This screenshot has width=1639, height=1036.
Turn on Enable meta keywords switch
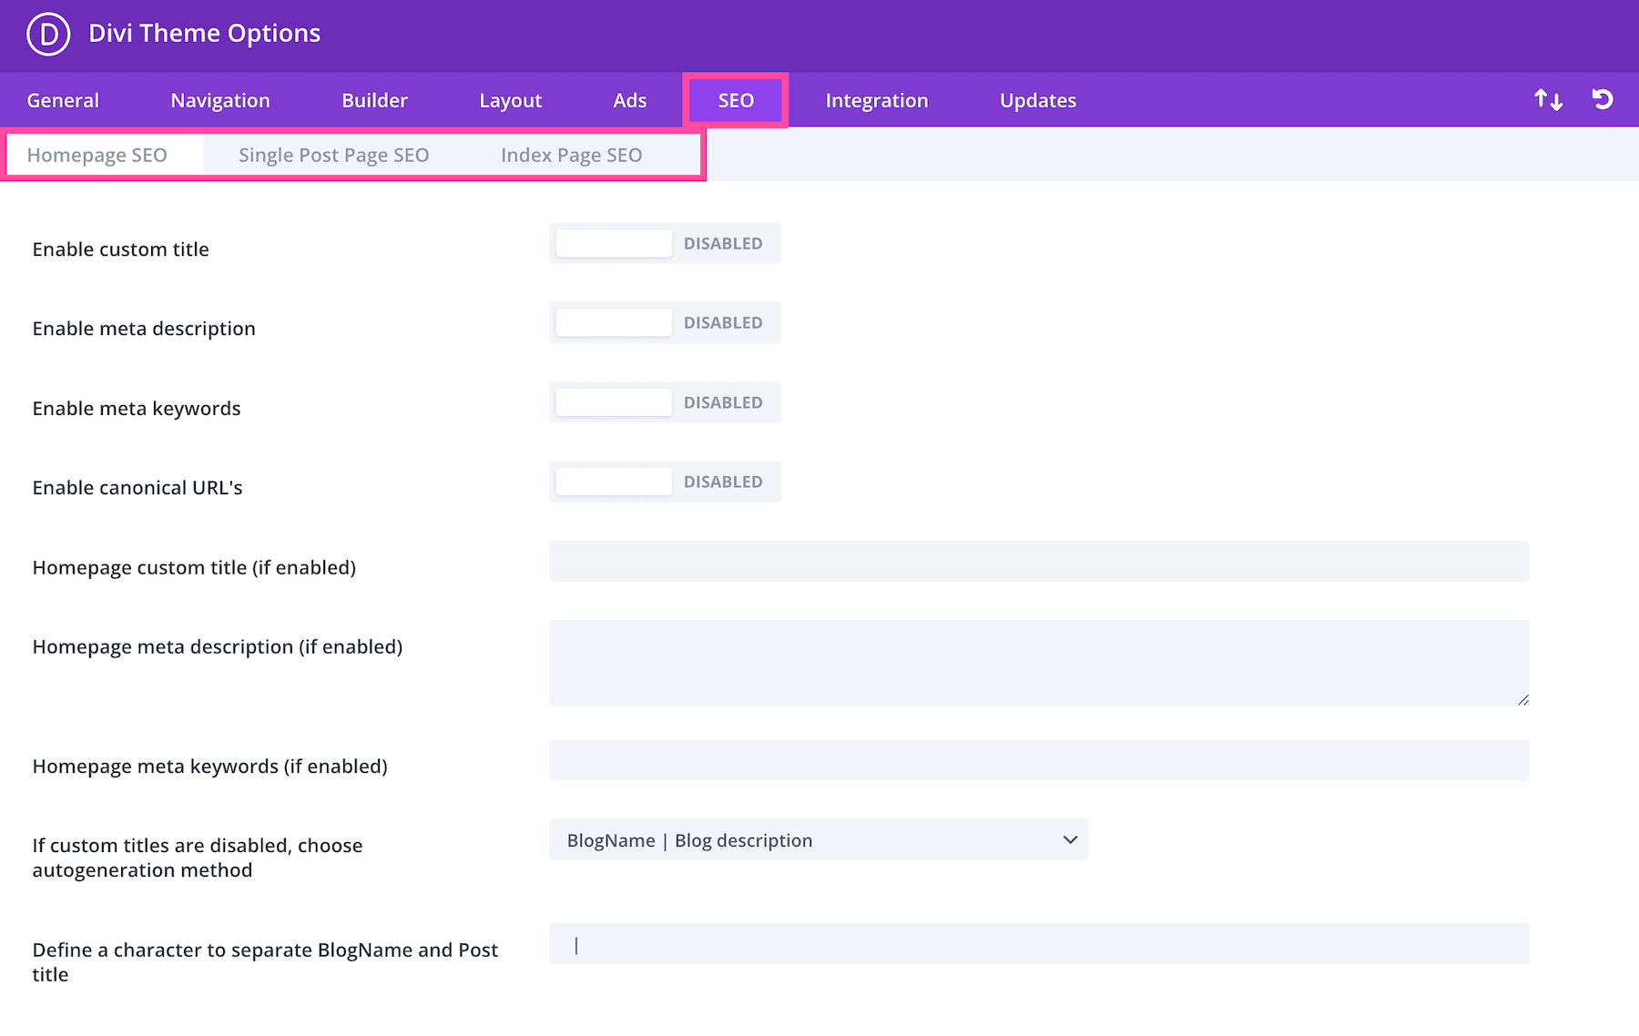665,402
